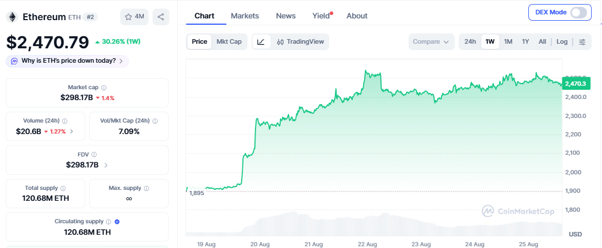Screen dimensions: 602x248
Task: Switch to line chart icon
Action: [x=261, y=41]
